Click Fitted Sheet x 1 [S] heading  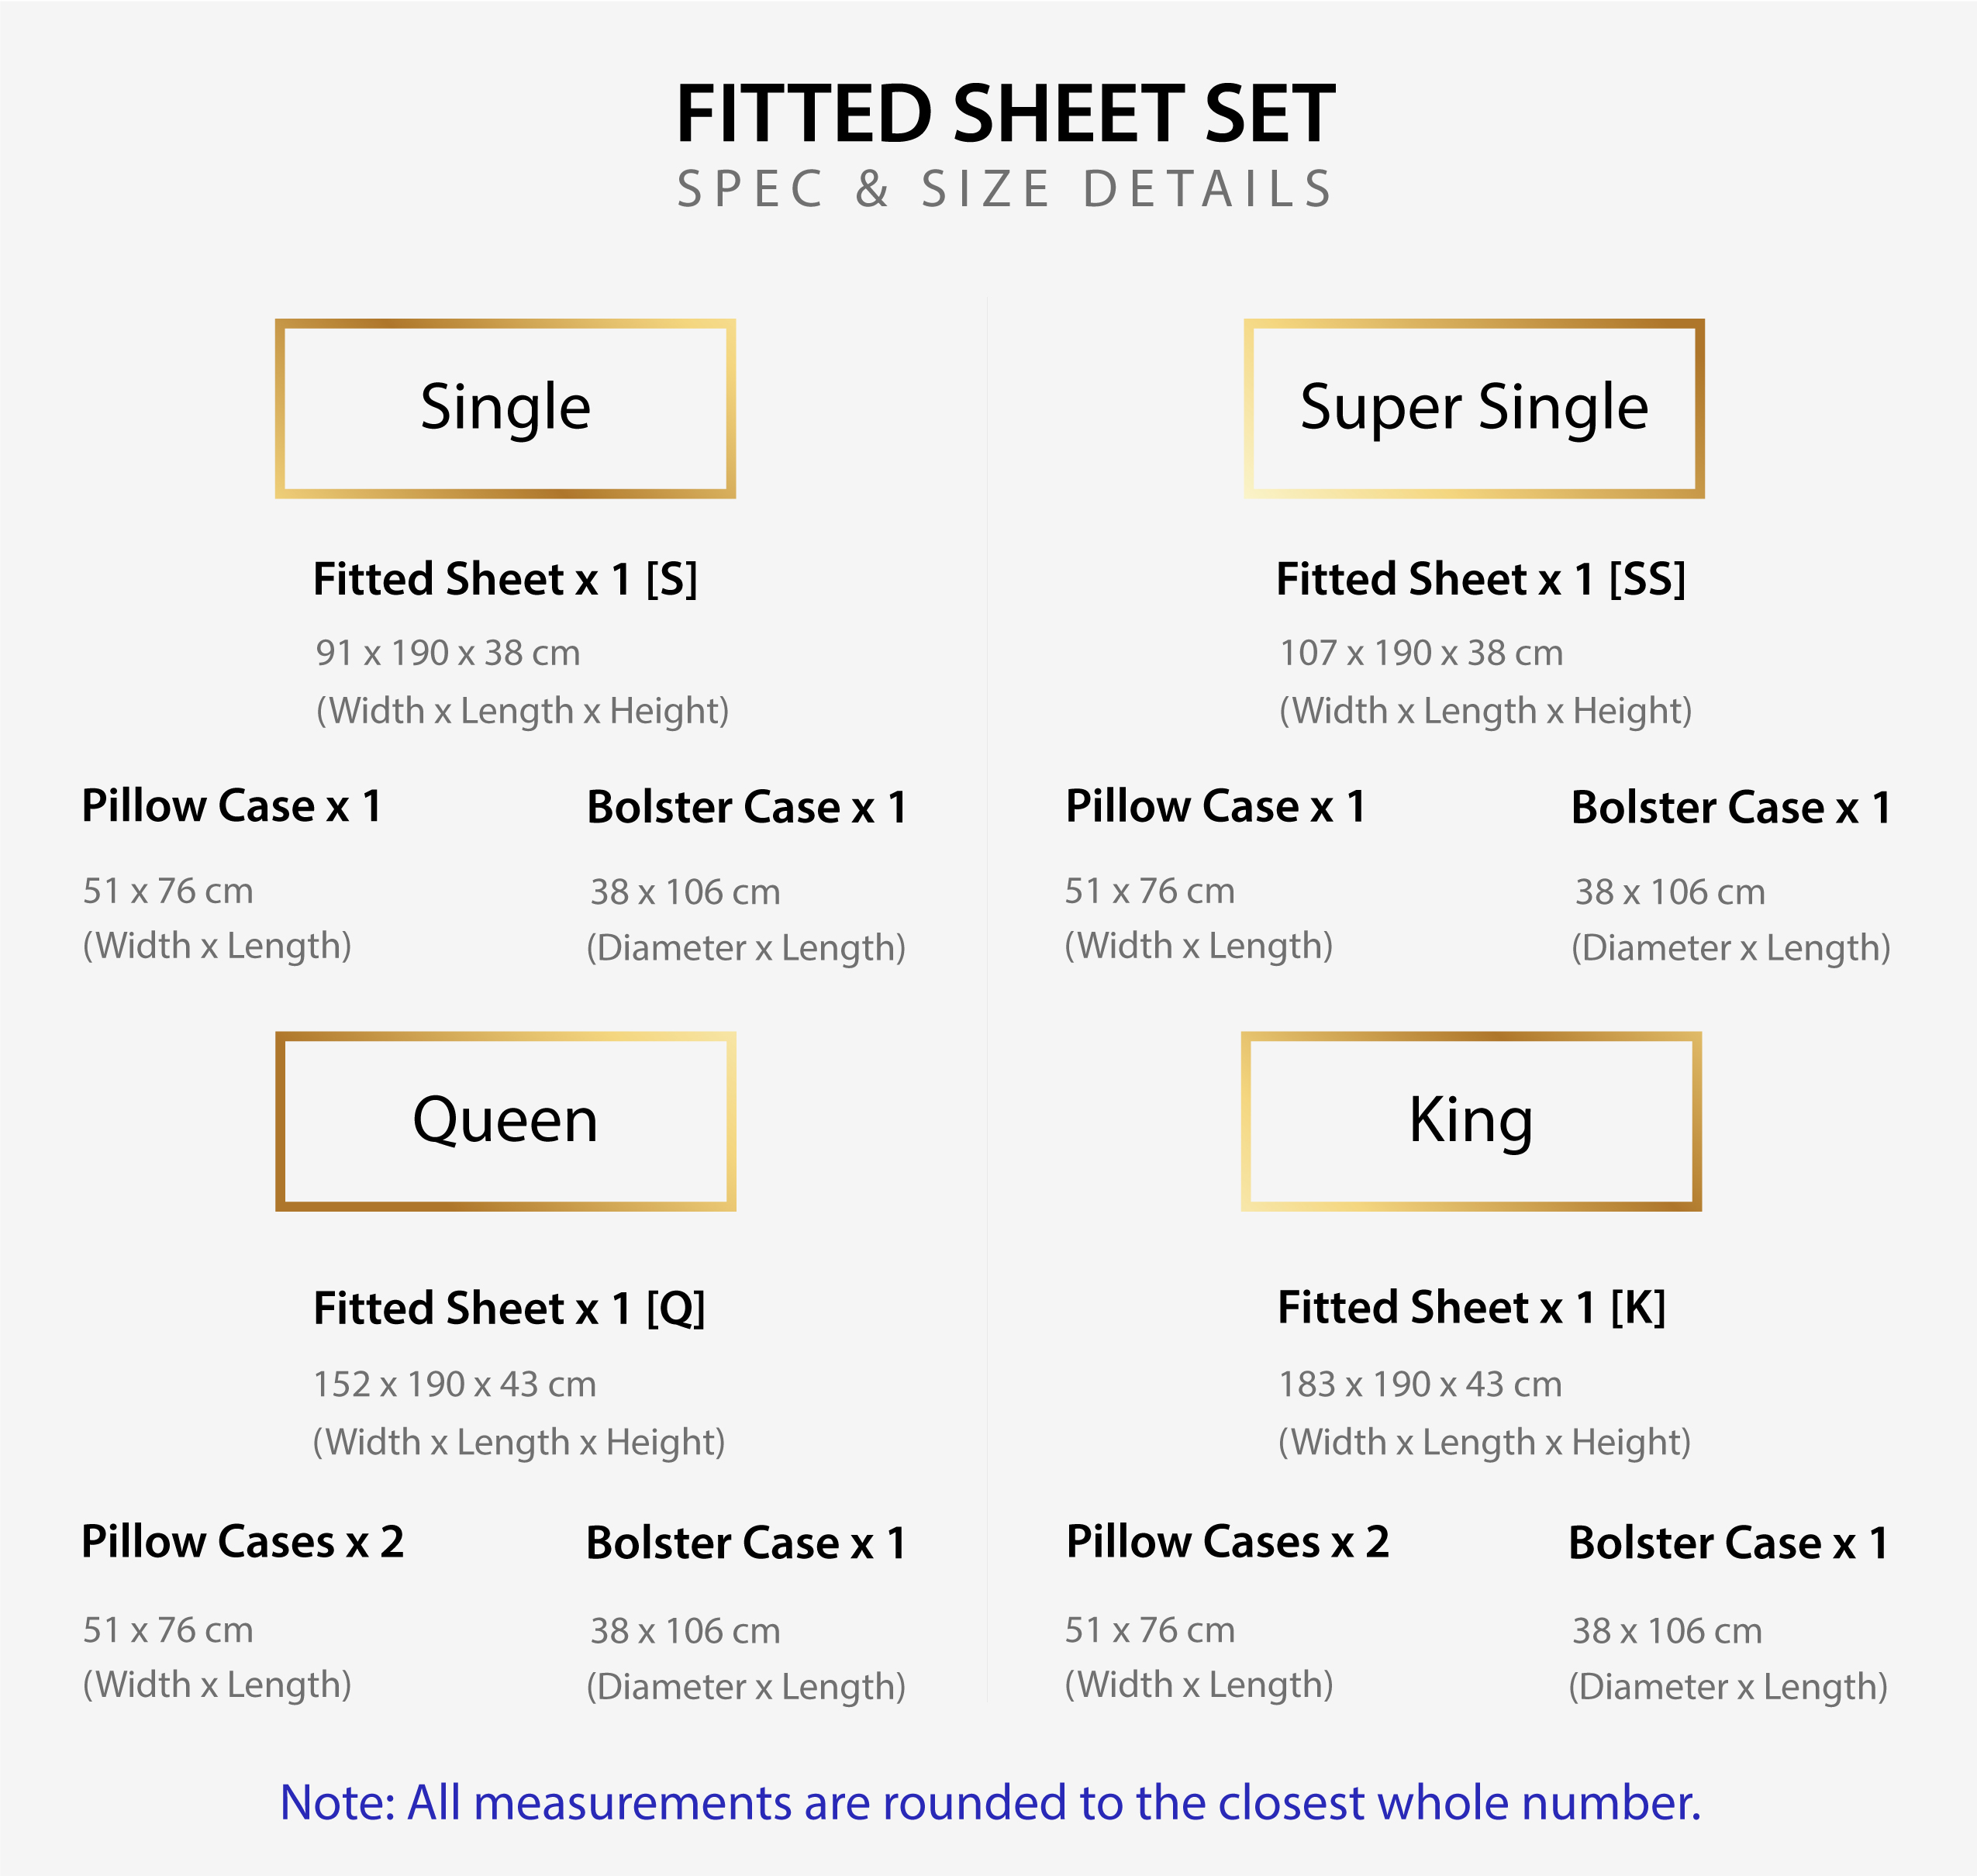click(x=505, y=580)
